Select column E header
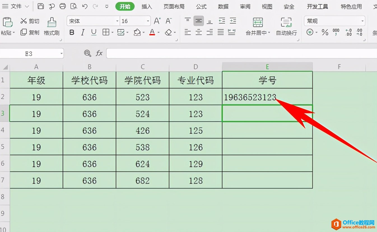 click(x=267, y=67)
